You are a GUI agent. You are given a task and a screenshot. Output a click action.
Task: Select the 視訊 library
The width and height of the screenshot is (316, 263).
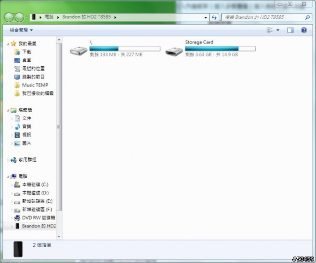coord(27,135)
